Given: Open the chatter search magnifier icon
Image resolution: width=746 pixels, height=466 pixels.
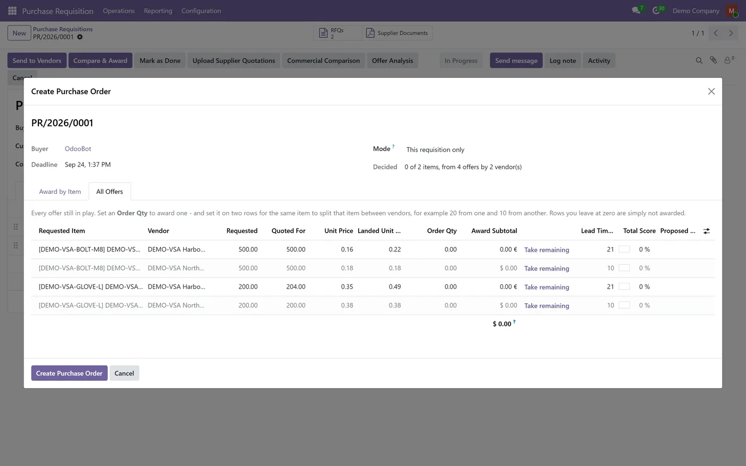Looking at the screenshot, I should point(699,61).
